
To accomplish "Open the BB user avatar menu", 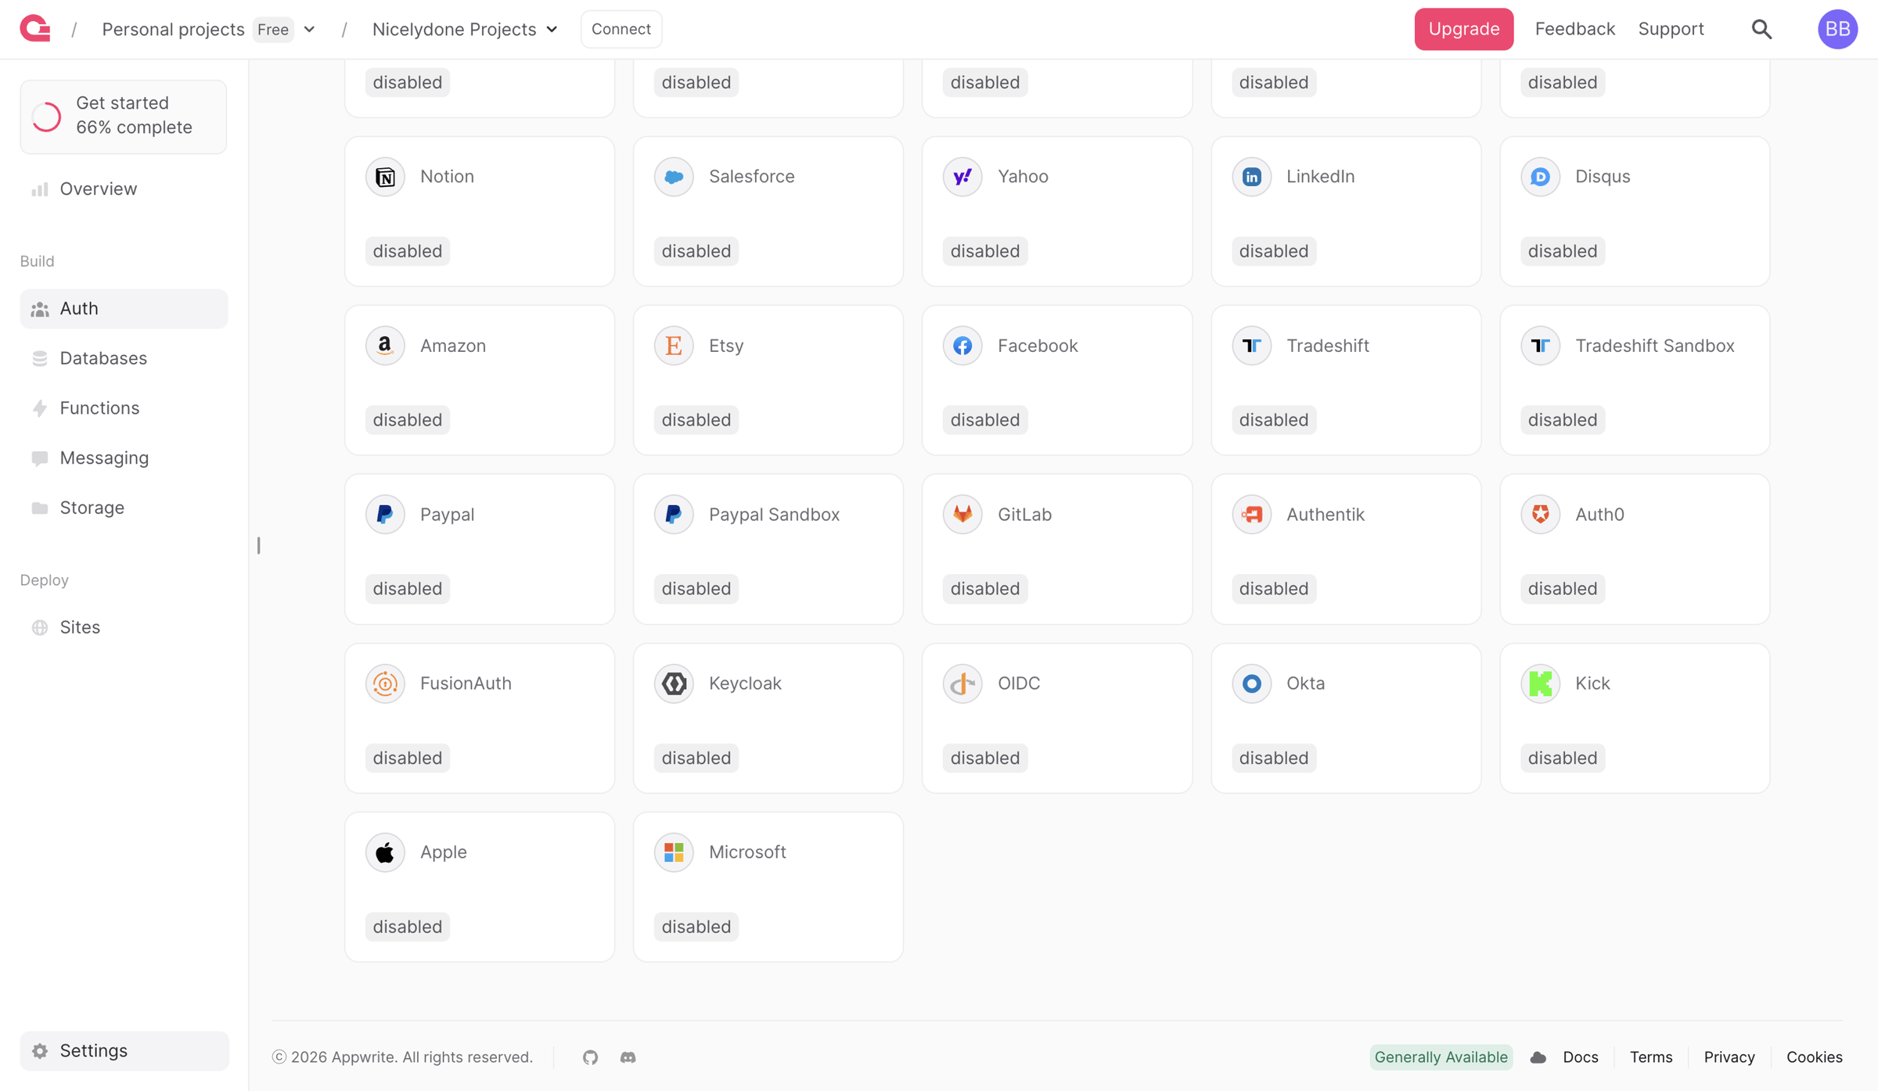I will tap(1837, 29).
